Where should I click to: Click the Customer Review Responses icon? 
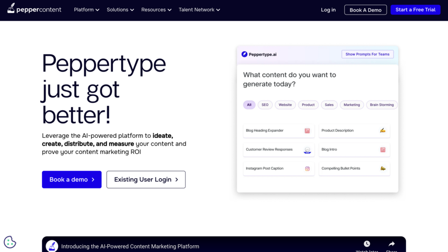click(307, 150)
